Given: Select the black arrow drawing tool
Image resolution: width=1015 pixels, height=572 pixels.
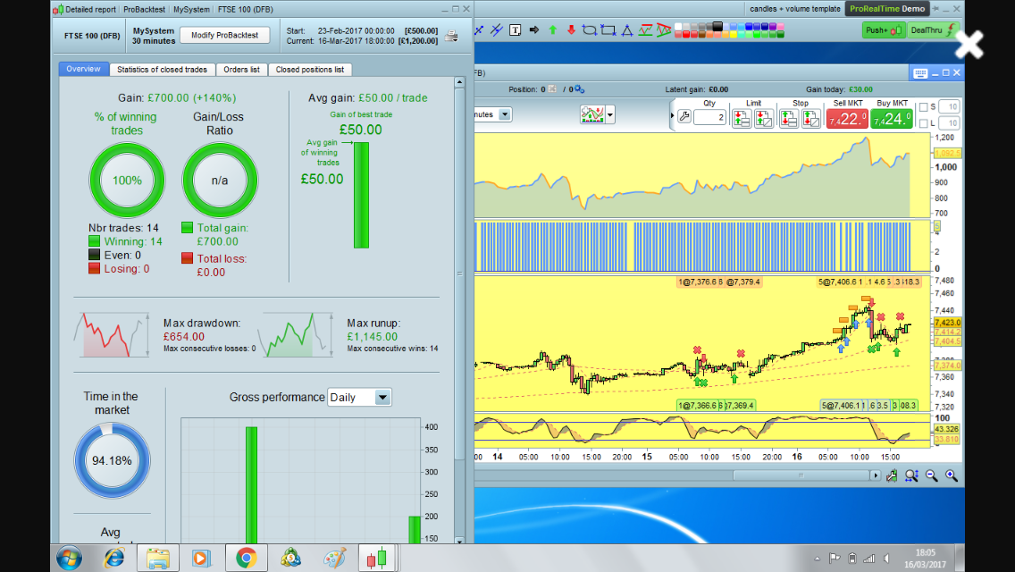Looking at the screenshot, I should [534, 29].
